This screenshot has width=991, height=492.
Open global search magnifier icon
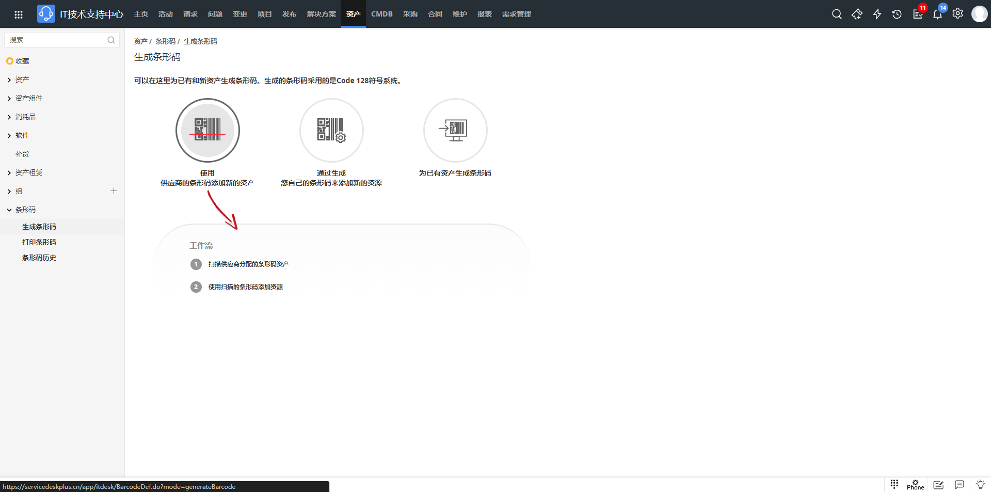(x=837, y=14)
